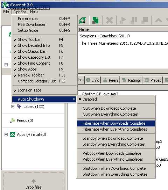Select Labels (122) in the sidebar
Screen dimensions: 168x190
pyautogui.click(x=34, y=107)
